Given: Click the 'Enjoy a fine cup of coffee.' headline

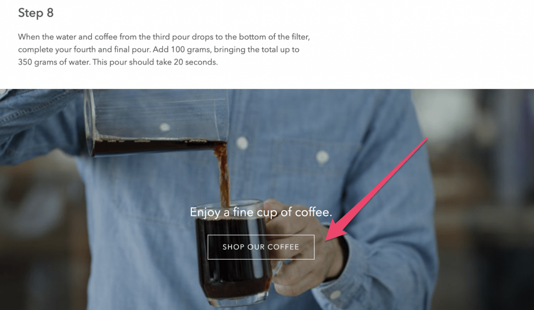Looking at the screenshot, I should [261, 212].
